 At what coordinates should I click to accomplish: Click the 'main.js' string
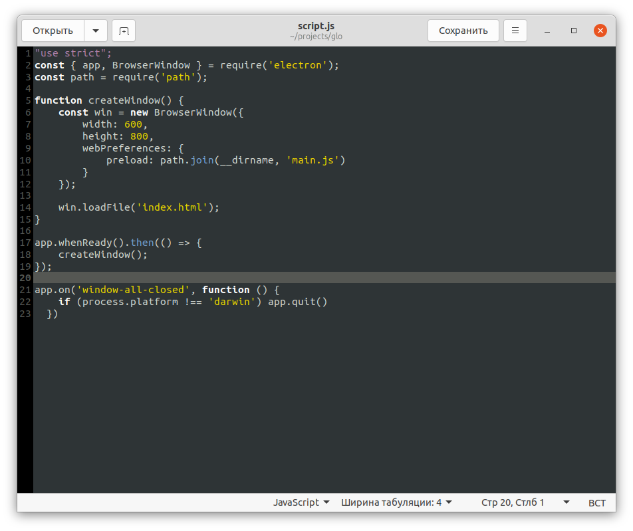point(313,160)
